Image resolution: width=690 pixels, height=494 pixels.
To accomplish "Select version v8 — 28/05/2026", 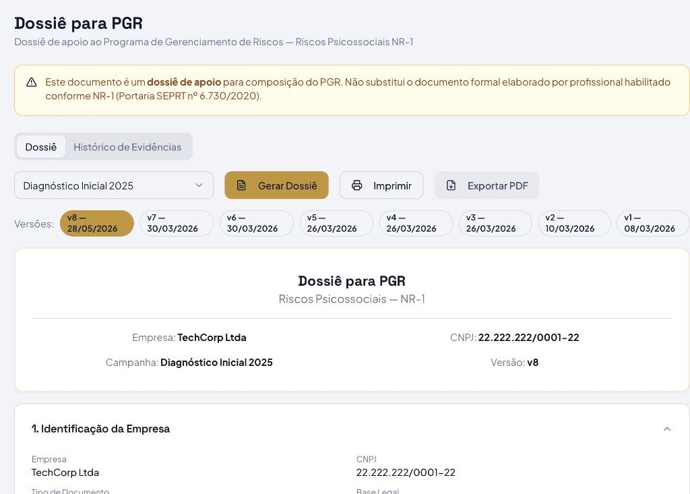I will pos(97,223).
